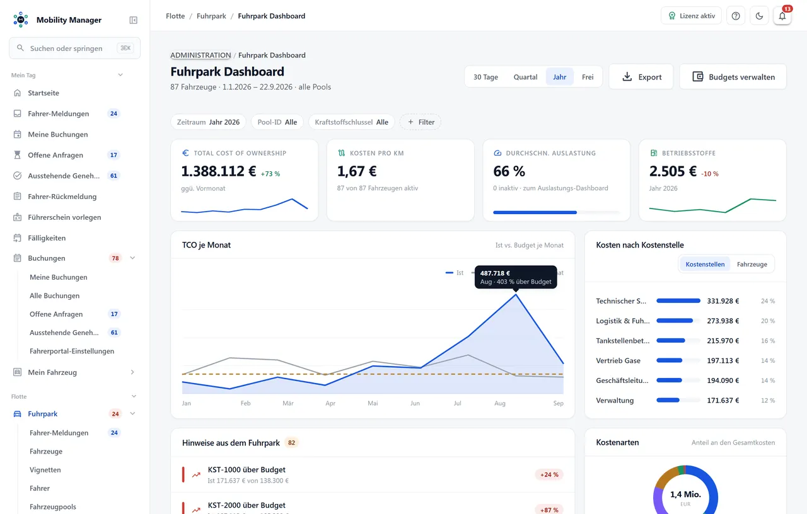Click the trend icon beside KST-1000 über Budget
807x514 pixels.
tap(197, 474)
